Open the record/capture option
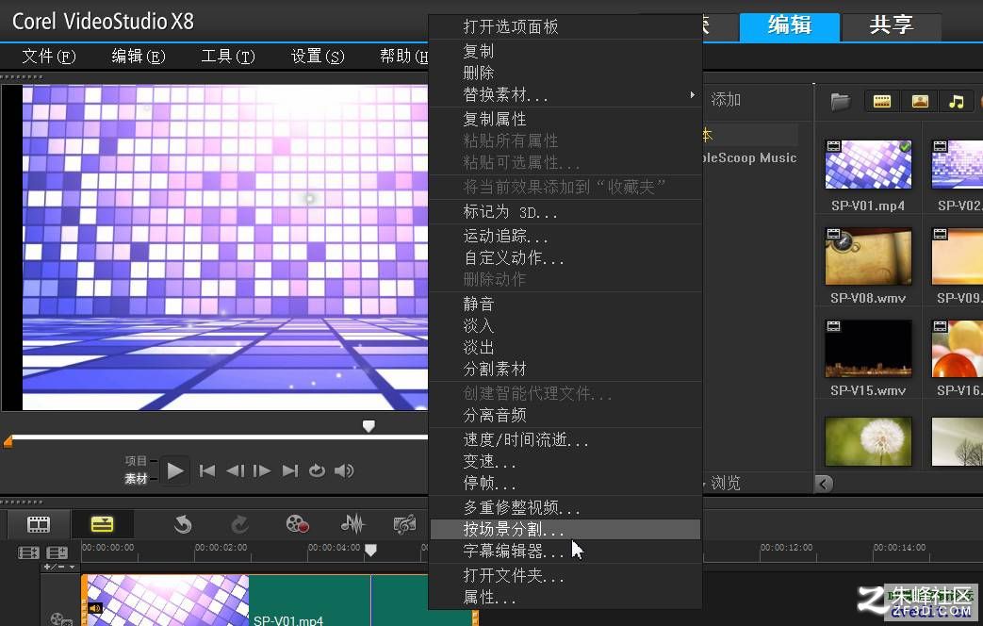Viewport: 983px width, 626px height. click(297, 524)
